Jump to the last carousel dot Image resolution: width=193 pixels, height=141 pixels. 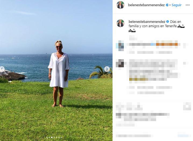click(x=62, y=137)
